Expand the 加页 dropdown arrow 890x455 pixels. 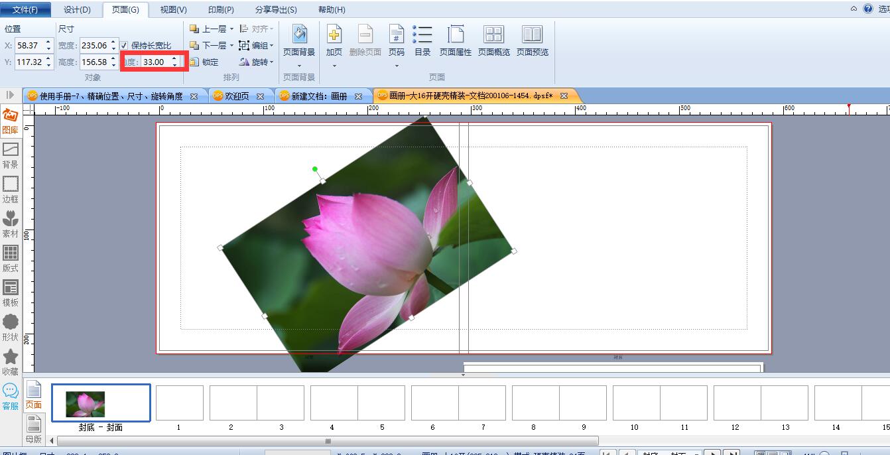(334, 66)
